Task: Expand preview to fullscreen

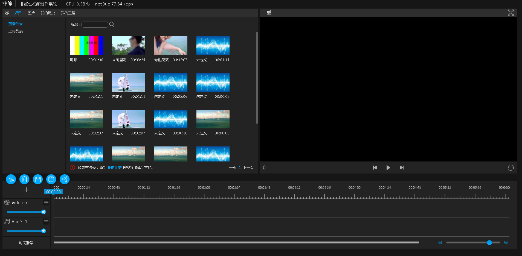Action: tap(511, 13)
